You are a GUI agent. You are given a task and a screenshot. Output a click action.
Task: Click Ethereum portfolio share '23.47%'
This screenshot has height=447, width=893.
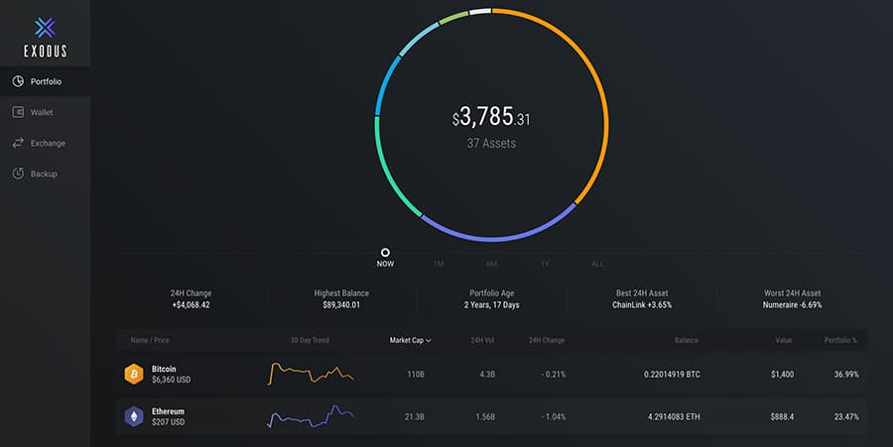pyautogui.click(x=846, y=417)
